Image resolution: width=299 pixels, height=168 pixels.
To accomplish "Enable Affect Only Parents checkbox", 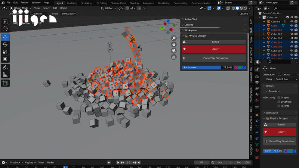I will click(x=278, y=106).
